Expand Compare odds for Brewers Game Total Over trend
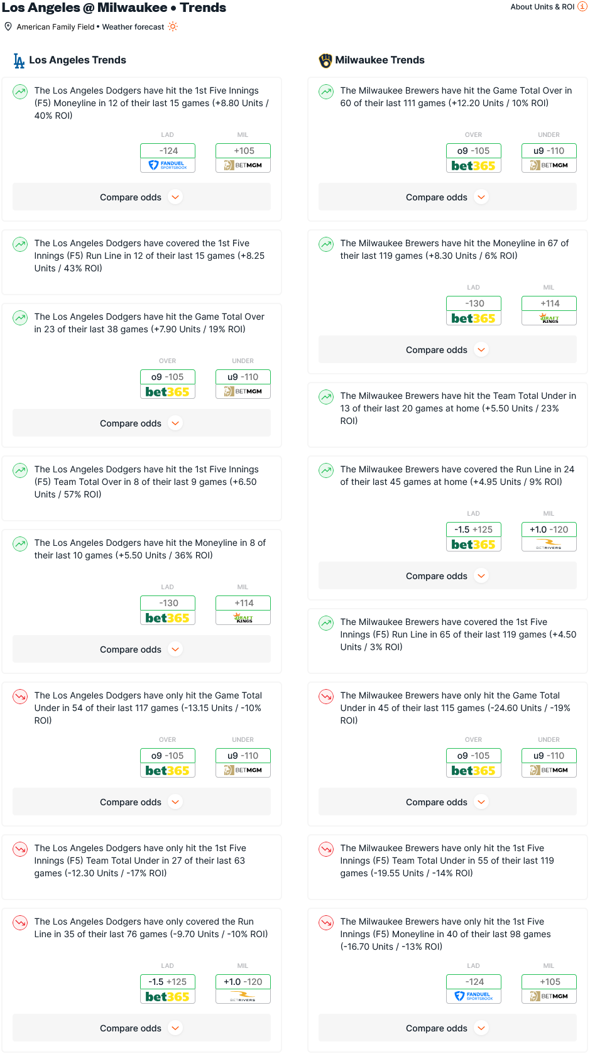 (447, 197)
